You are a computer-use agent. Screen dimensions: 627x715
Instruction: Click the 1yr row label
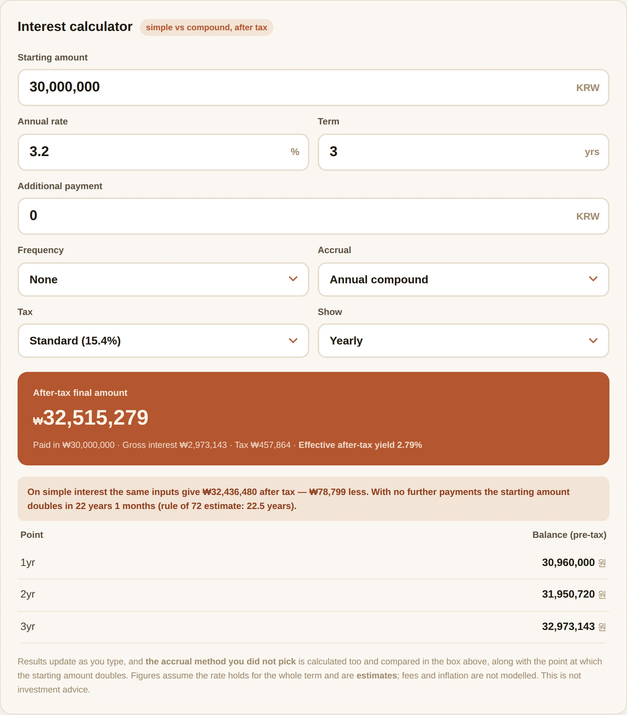coord(28,562)
